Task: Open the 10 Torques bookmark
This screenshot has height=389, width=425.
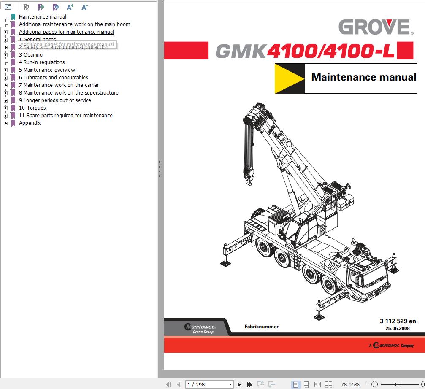Action: point(32,108)
